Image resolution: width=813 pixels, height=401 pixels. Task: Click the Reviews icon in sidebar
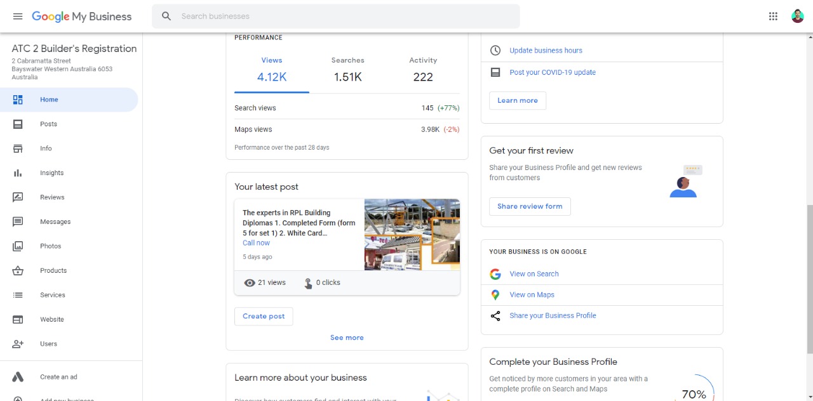(18, 197)
